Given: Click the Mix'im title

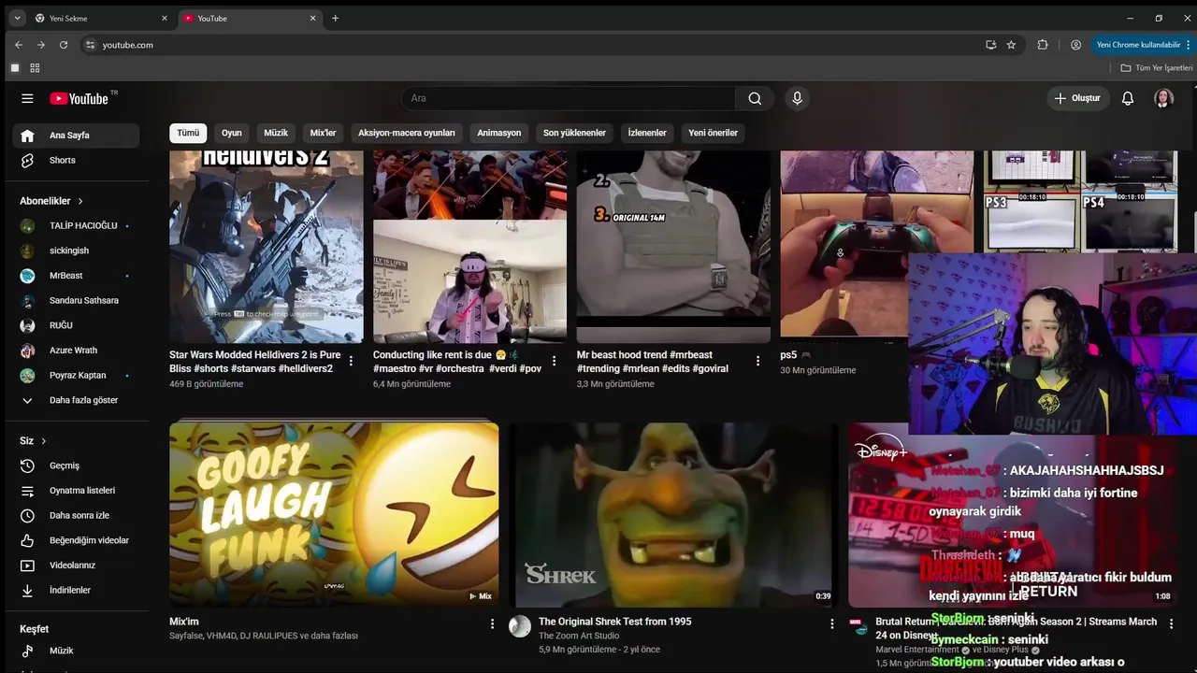Looking at the screenshot, I should tap(184, 622).
